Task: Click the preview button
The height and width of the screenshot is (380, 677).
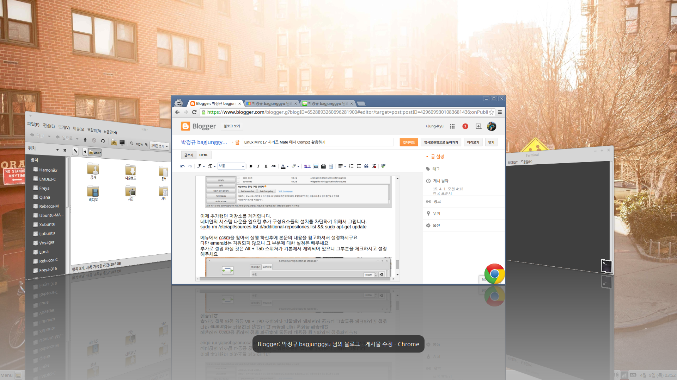Action: click(x=473, y=142)
